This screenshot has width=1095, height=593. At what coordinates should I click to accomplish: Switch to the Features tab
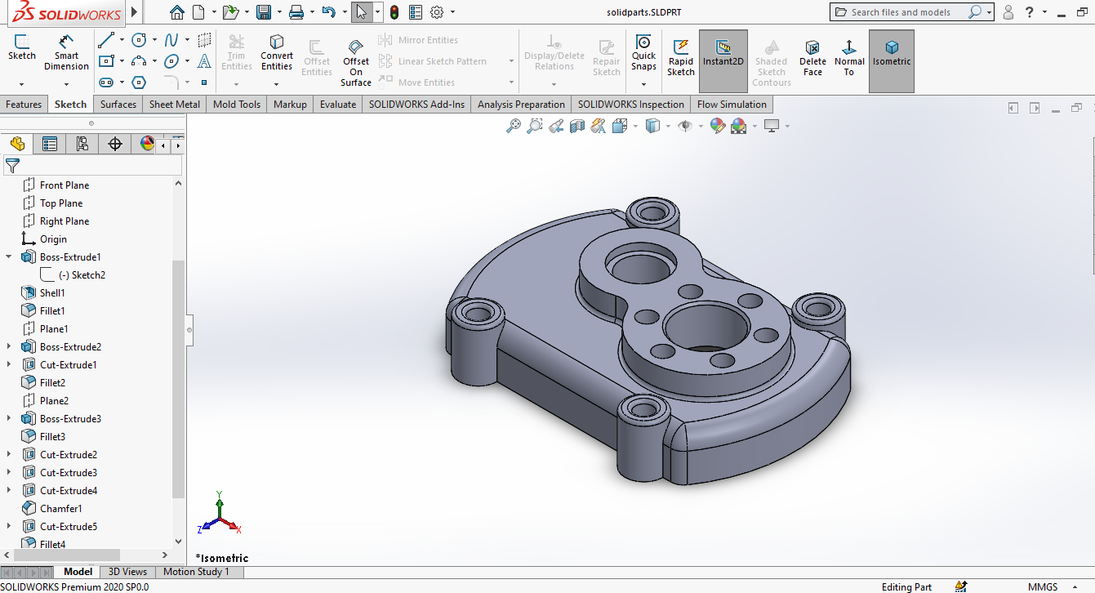pos(24,105)
